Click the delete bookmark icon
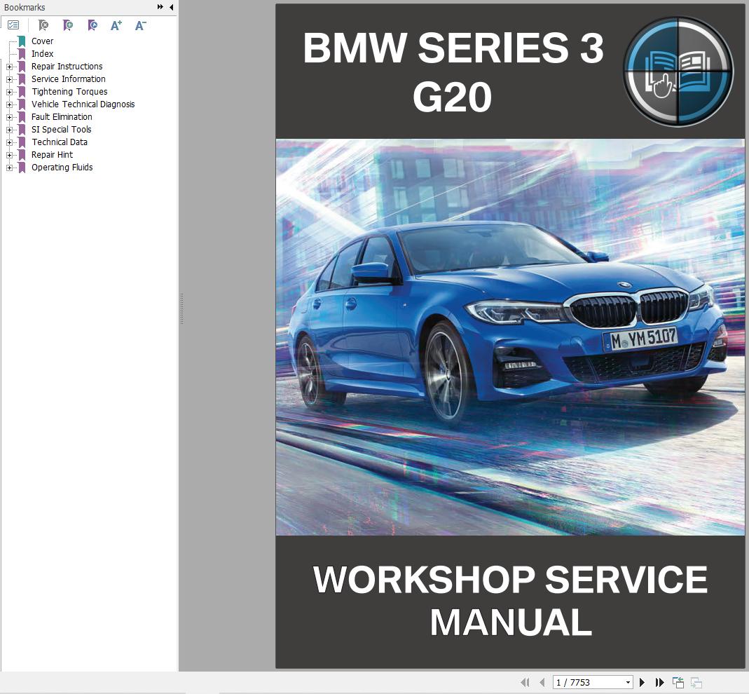Image resolution: width=749 pixels, height=694 pixels. coord(43,25)
